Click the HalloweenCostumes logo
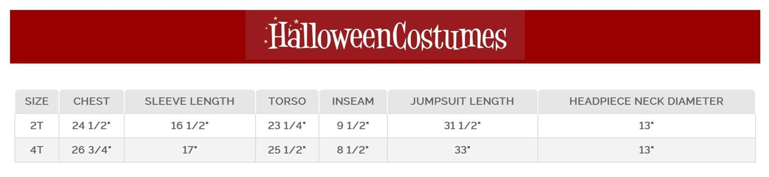Viewport: 769px width, 177px height. (x=385, y=35)
